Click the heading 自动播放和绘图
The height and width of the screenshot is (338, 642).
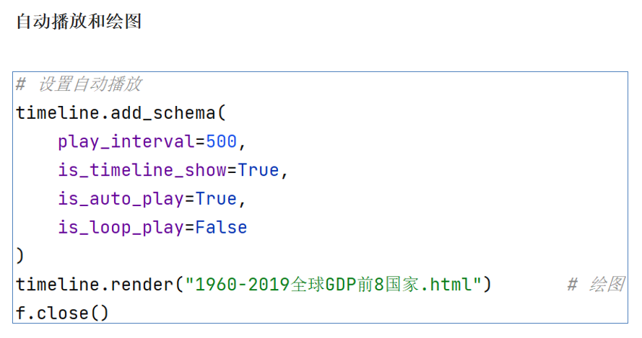click(79, 22)
